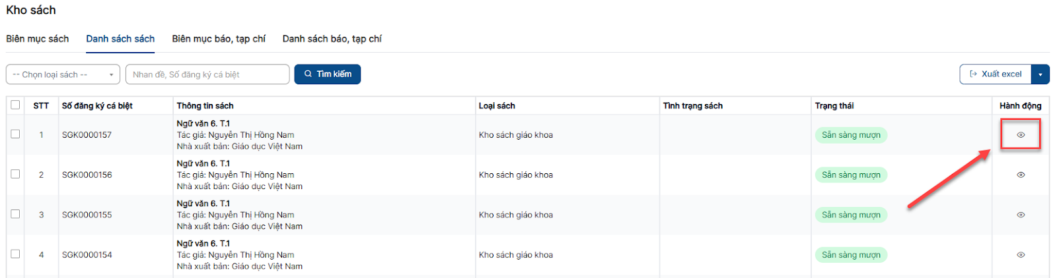1057x278 pixels.
Task: Click magnifier icon in Tìm kiếm button
Action: (308, 74)
